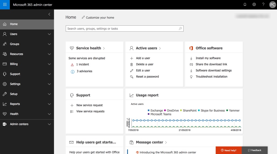
Task: Select the SharePoint legend color swatch
Action: (181, 111)
